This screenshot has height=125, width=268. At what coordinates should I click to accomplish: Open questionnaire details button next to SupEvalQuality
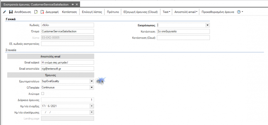tap(98, 81)
